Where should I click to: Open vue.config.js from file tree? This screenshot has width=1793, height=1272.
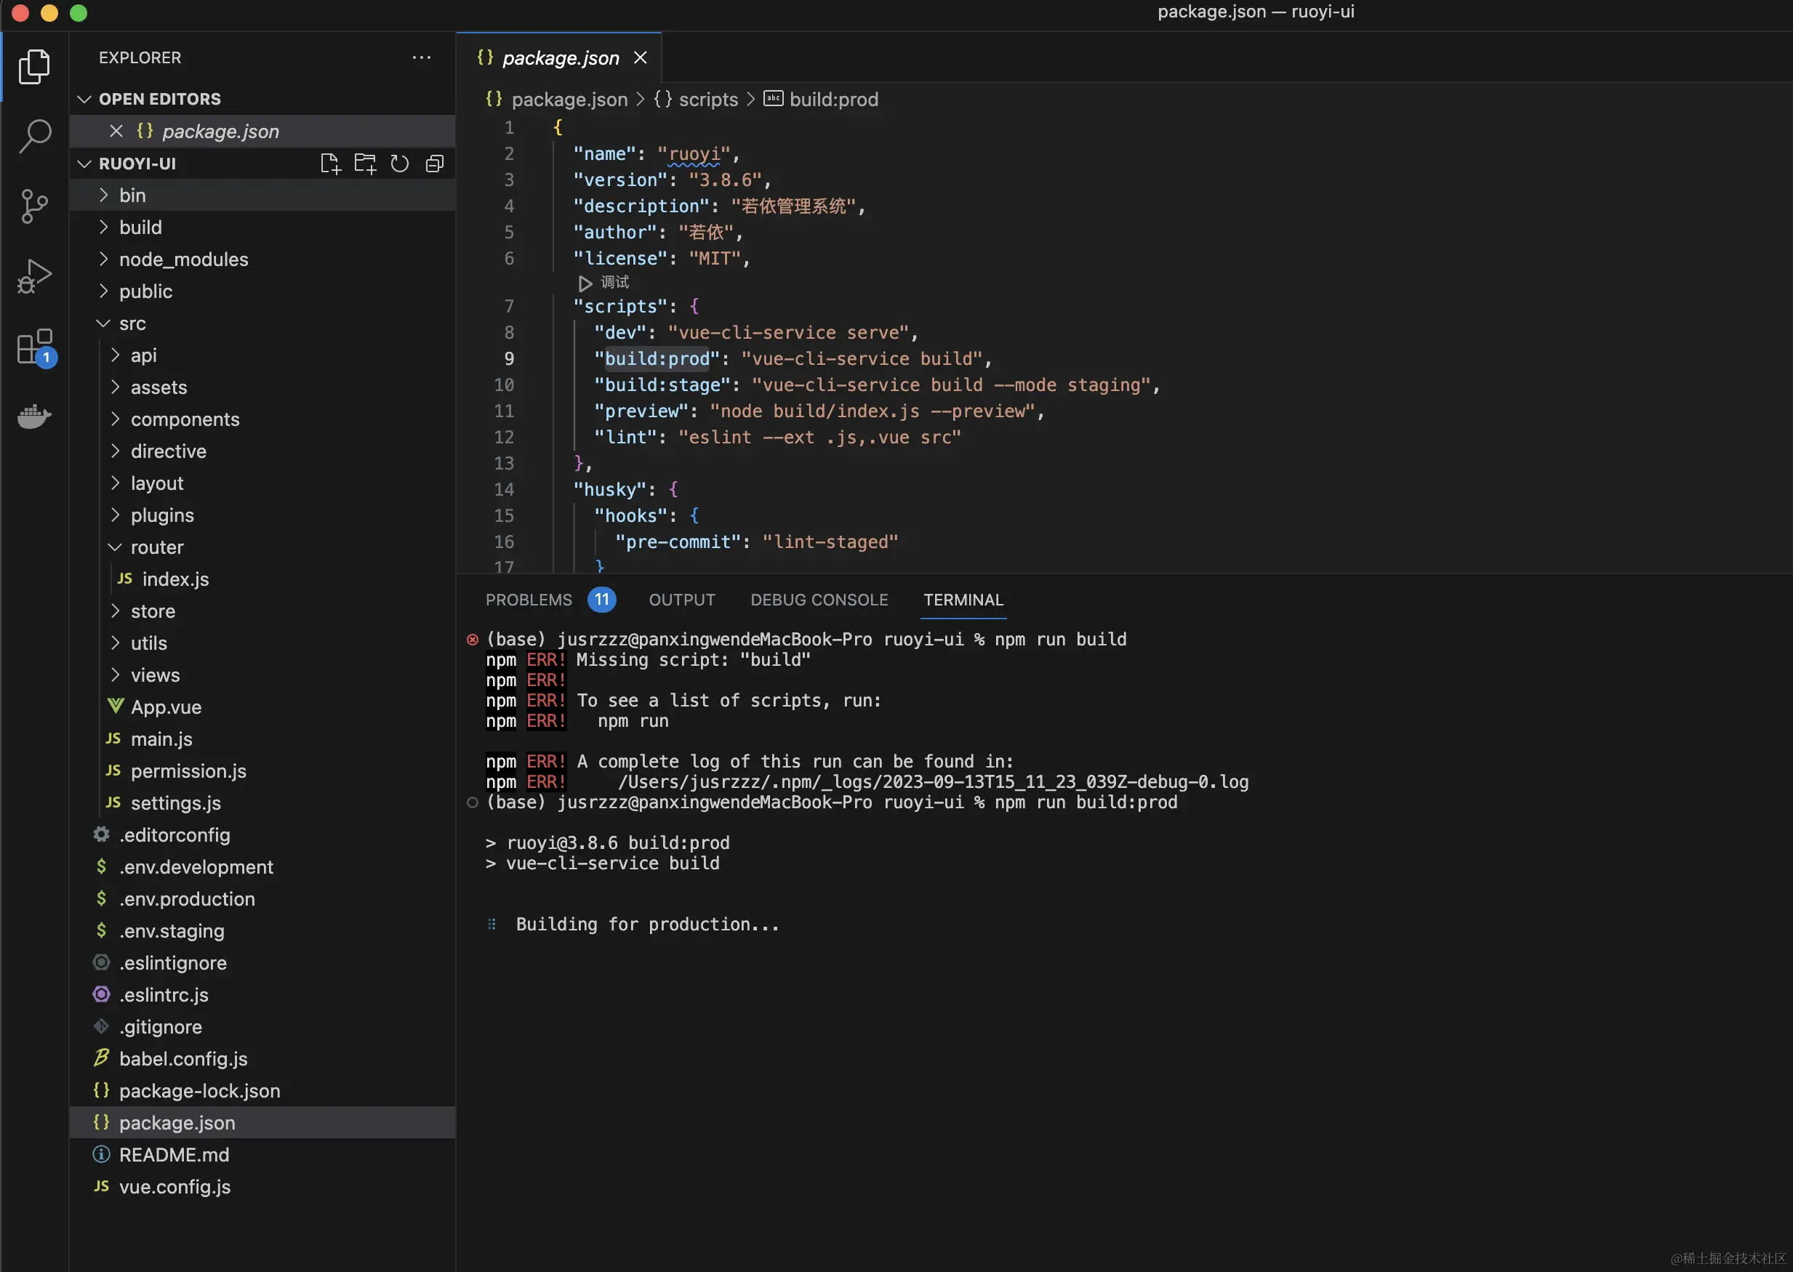[x=175, y=1187]
